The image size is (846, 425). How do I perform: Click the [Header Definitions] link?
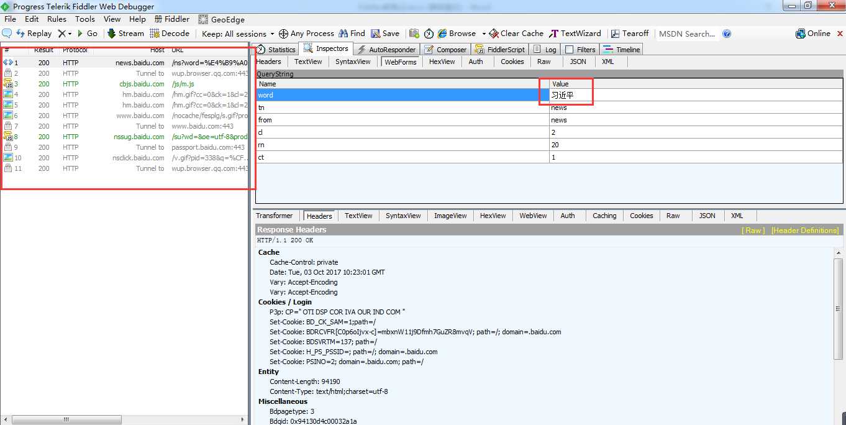(x=805, y=231)
